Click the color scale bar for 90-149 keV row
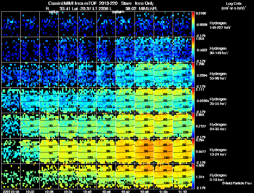 tap(193, 50)
